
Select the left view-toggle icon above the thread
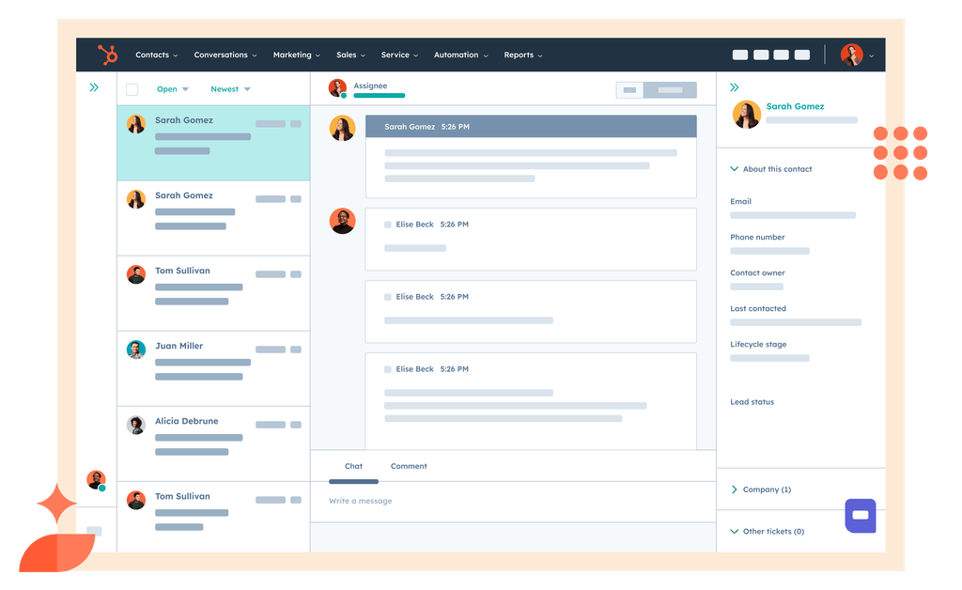coord(628,89)
